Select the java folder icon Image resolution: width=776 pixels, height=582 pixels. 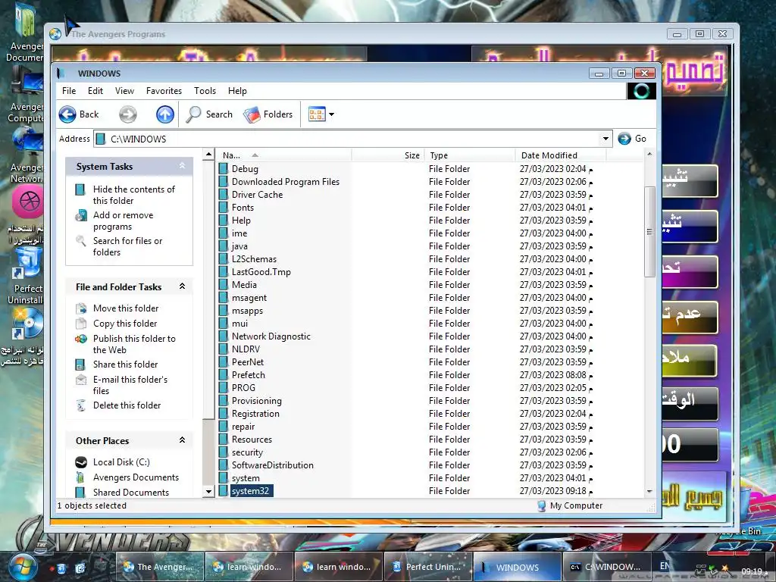224,246
